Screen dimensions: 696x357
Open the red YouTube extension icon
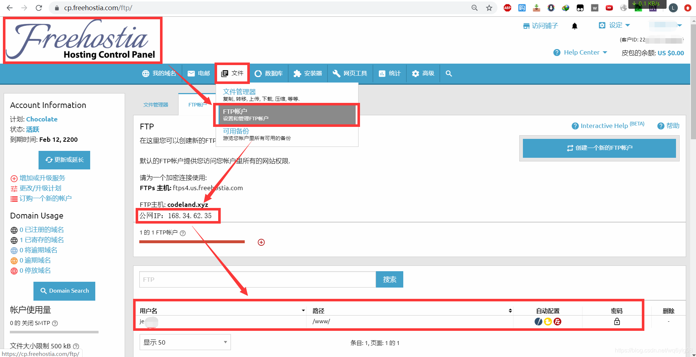pos(609,8)
